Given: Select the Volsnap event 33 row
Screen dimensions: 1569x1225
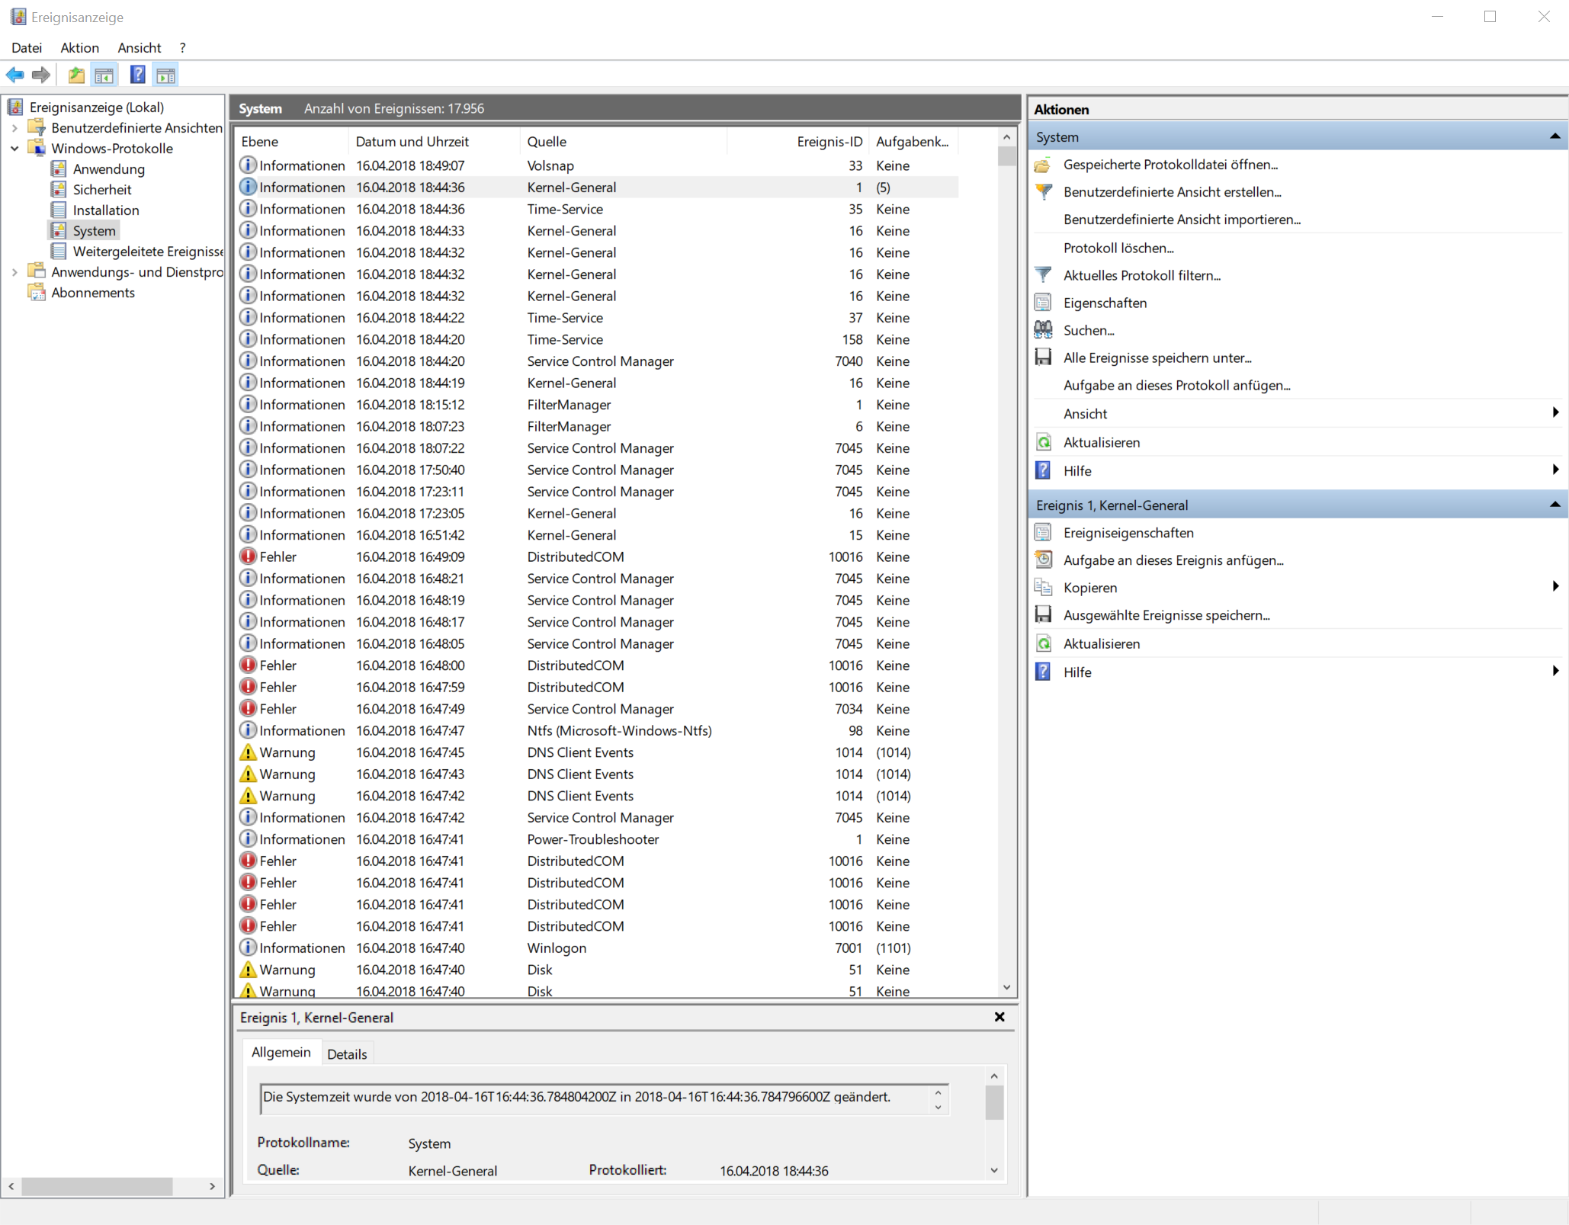Looking at the screenshot, I should [x=597, y=165].
